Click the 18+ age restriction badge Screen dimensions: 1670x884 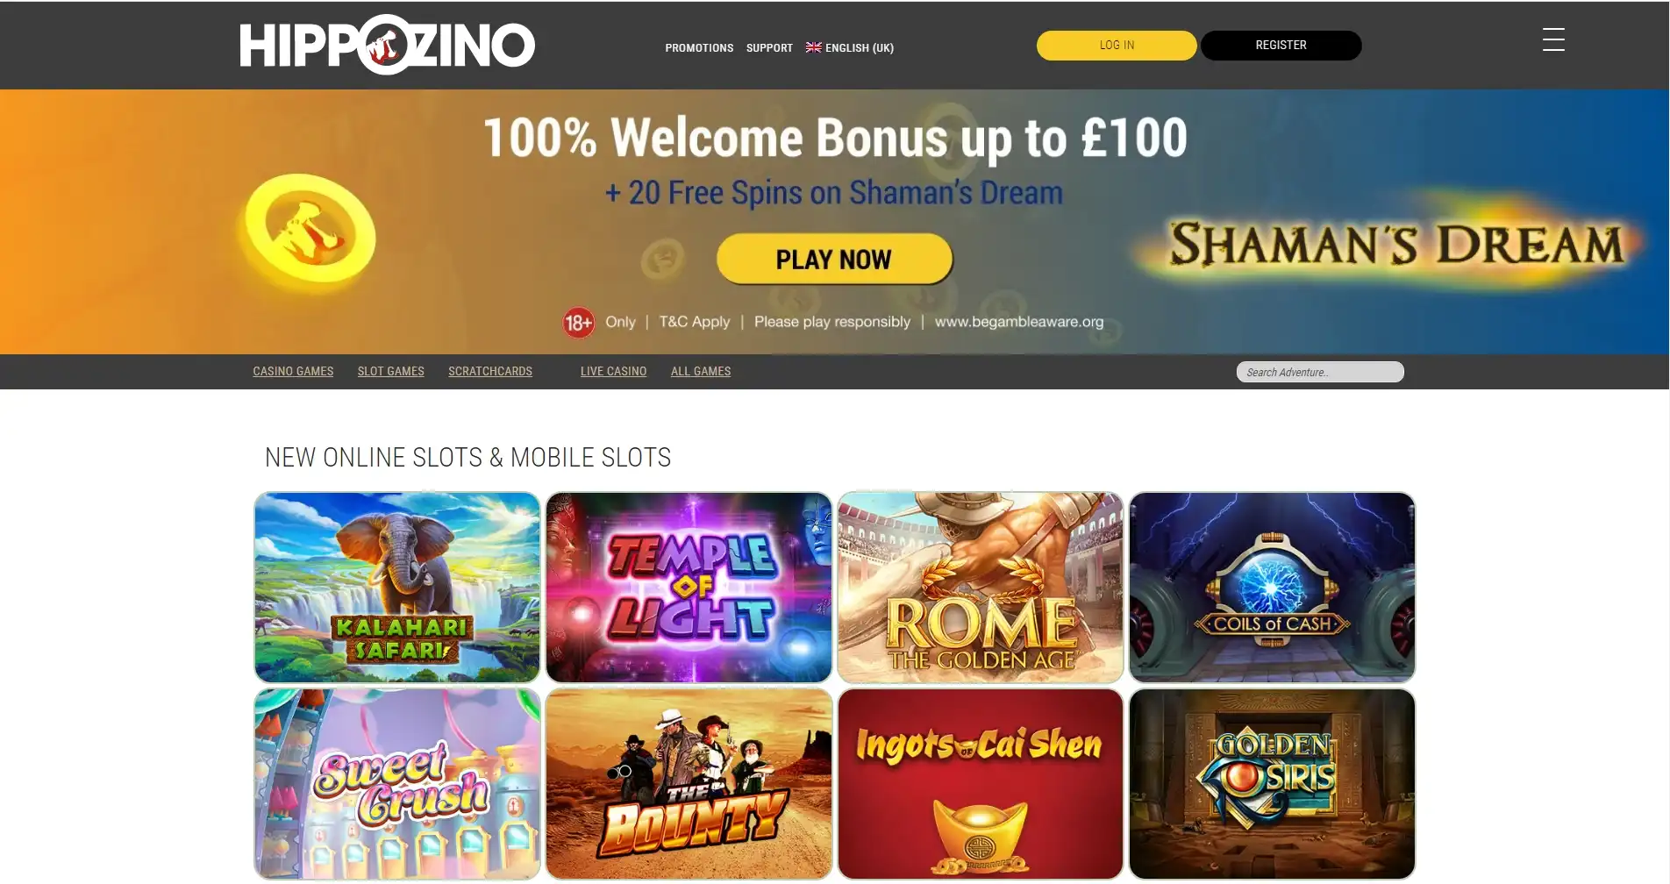tap(578, 323)
